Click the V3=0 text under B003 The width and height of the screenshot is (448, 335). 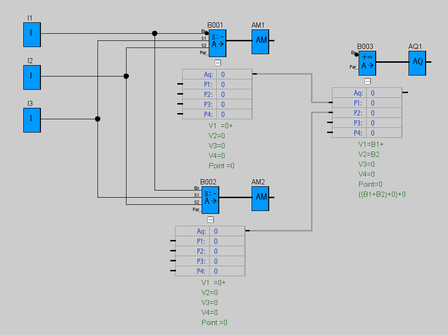[367, 164]
